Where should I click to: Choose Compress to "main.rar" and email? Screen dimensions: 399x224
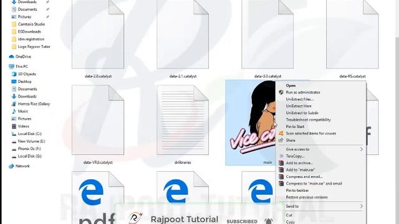click(314, 184)
